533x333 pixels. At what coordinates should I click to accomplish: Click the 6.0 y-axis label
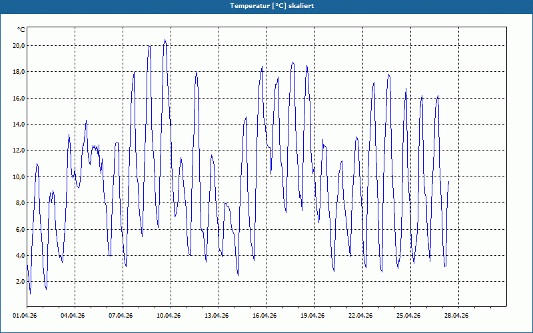[20, 230]
